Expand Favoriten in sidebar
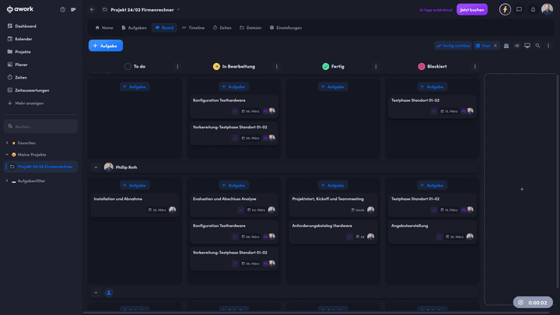Viewport: 560px width, 315px height. tap(7, 143)
